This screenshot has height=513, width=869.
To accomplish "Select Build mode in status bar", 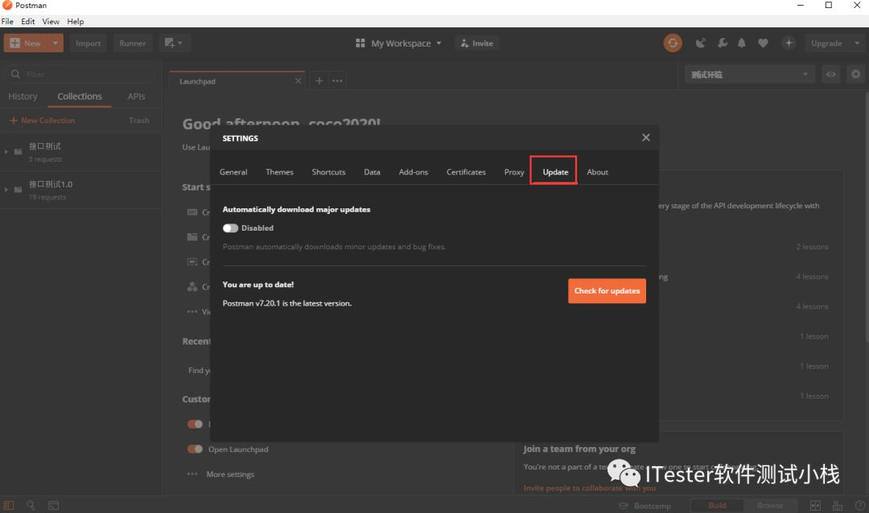I will click(717, 505).
